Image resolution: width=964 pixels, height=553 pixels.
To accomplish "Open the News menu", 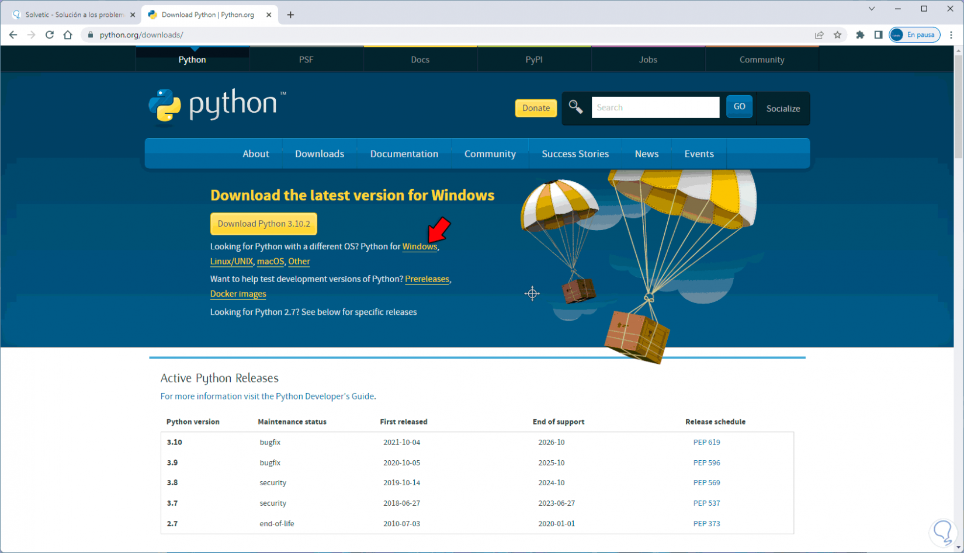I will (x=647, y=154).
